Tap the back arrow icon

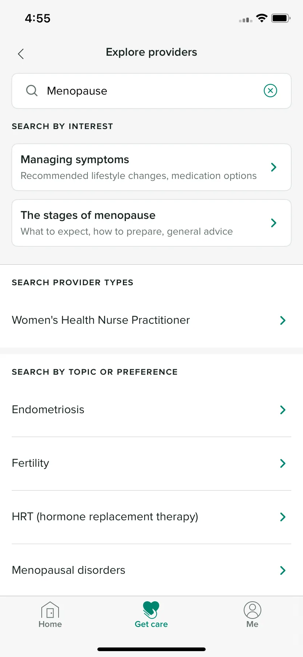point(21,54)
